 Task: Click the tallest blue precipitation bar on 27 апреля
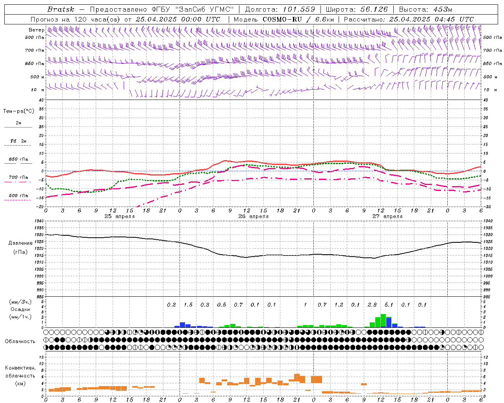pos(389,322)
